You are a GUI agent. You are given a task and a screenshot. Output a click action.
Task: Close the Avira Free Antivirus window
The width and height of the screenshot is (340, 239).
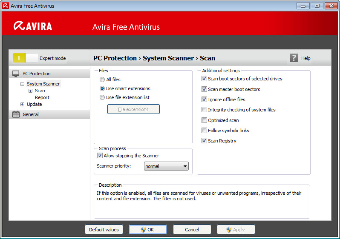(331, 6)
